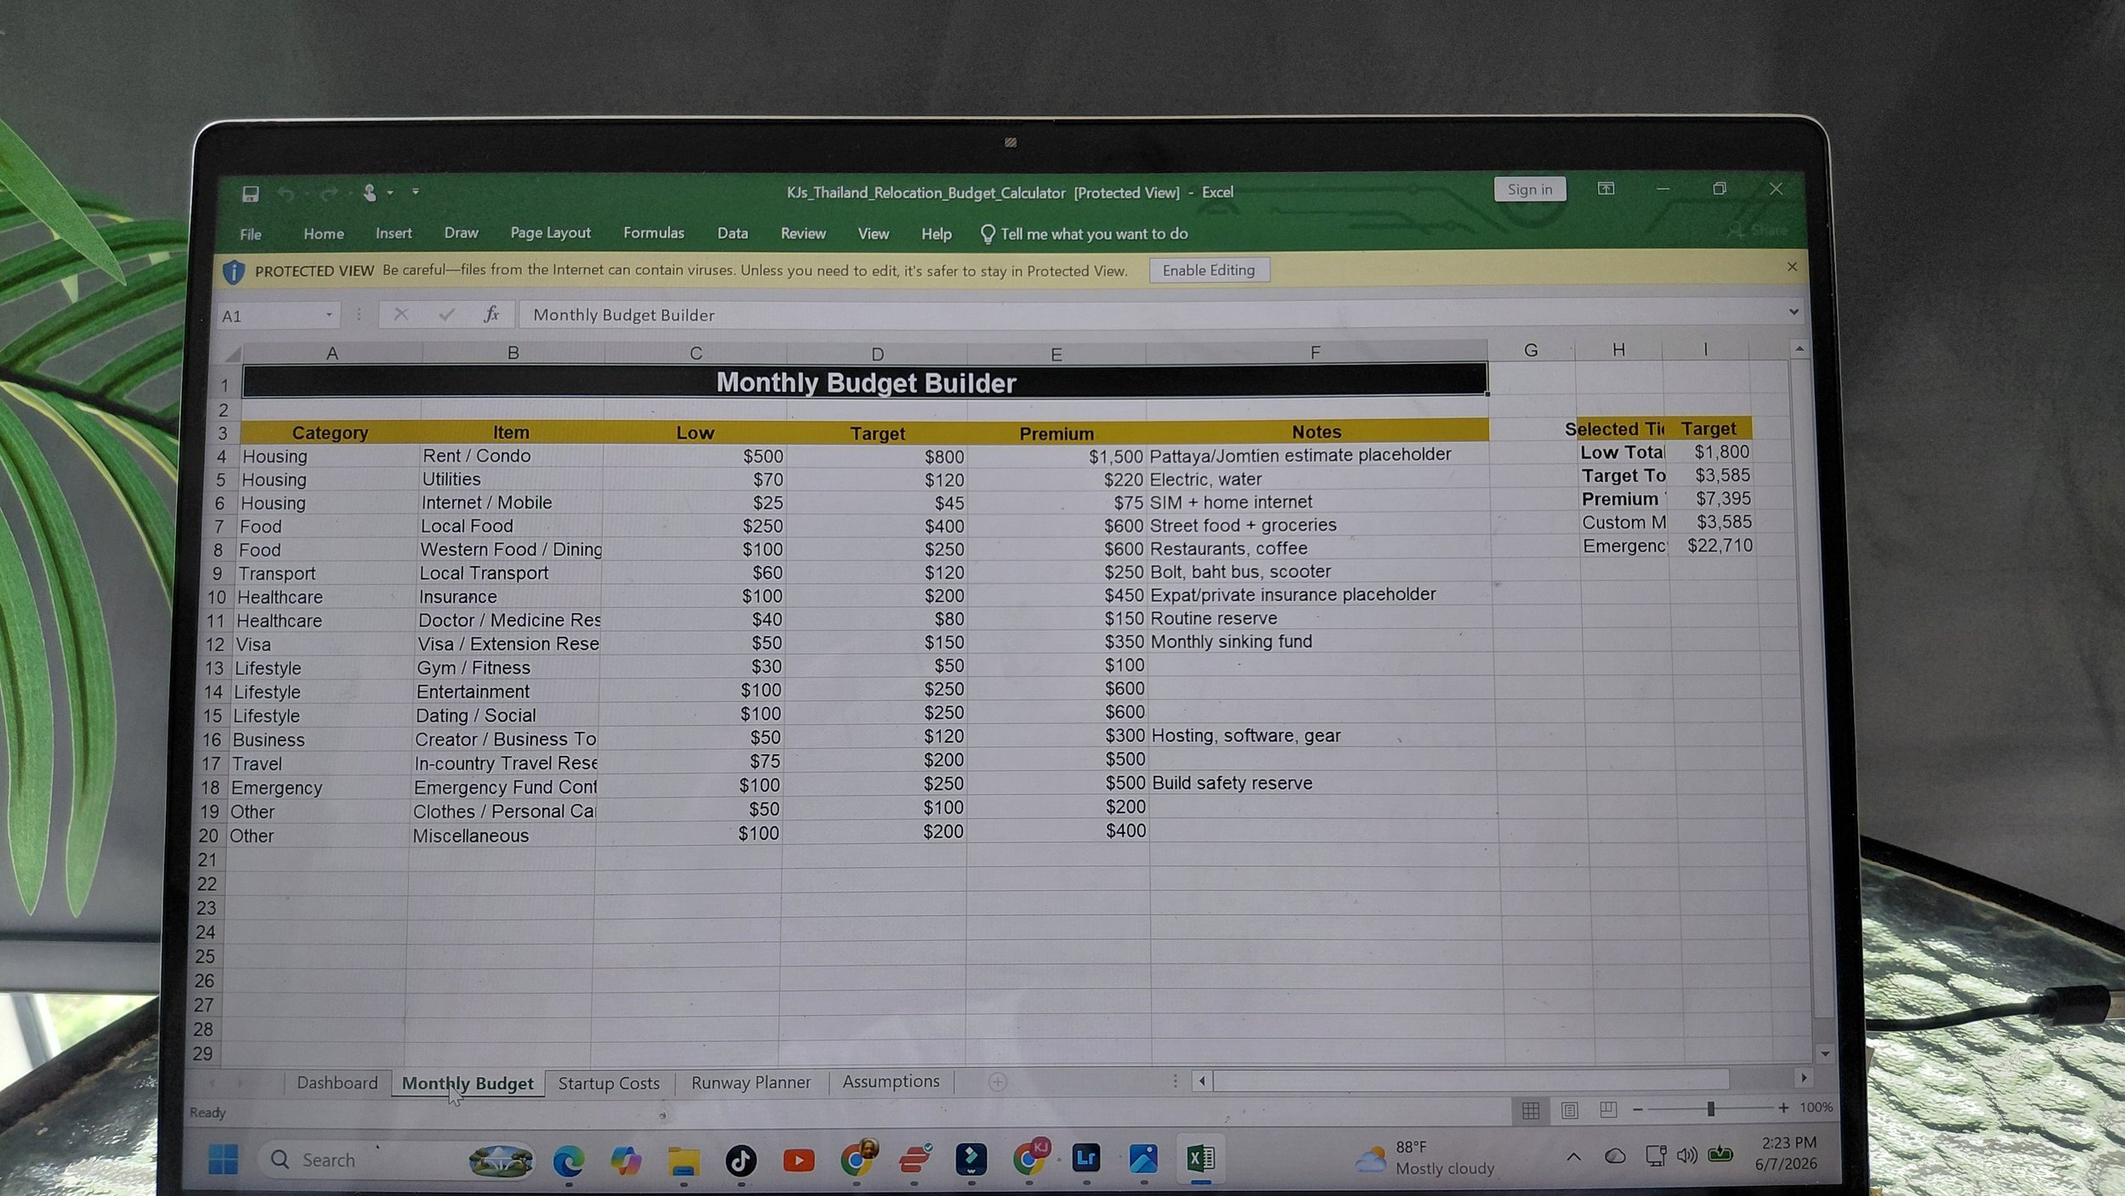This screenshot has width=2125, height=1196.
Task: Click the Sign in button
Action: tap(1530, 190)
